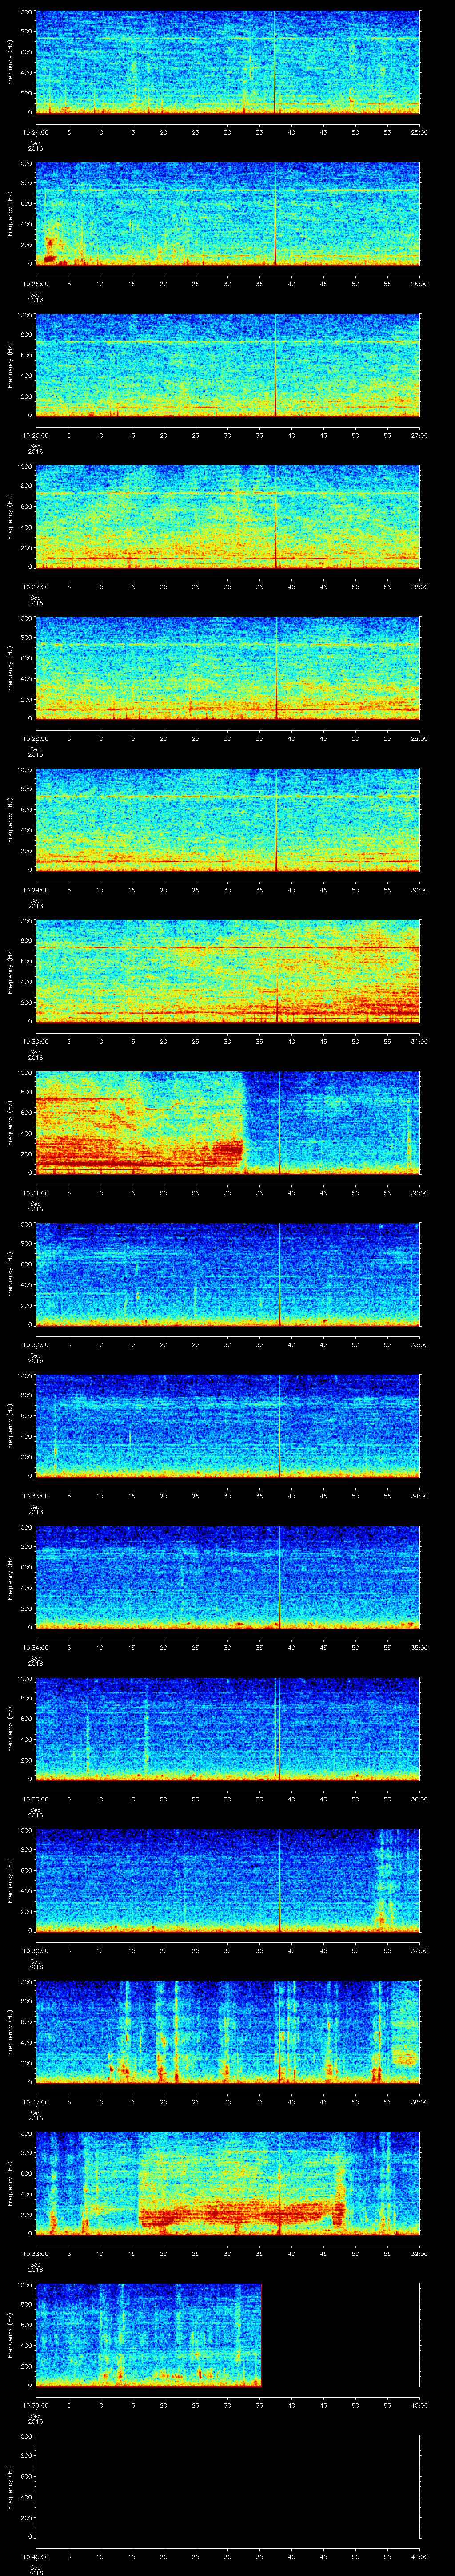This screenshot has height=2576, width=455.
Task: Select the 10:27:00 time axis label
Action: point(35,587)
